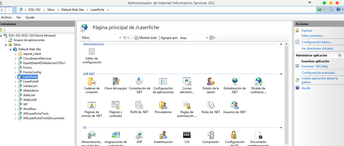Expand the CloudImportServices application node
The width and height of the screenshot is (344, 146).
16,58
